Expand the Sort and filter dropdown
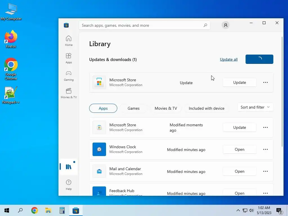The height and width of the screenshot is (216, 288). 255,107
